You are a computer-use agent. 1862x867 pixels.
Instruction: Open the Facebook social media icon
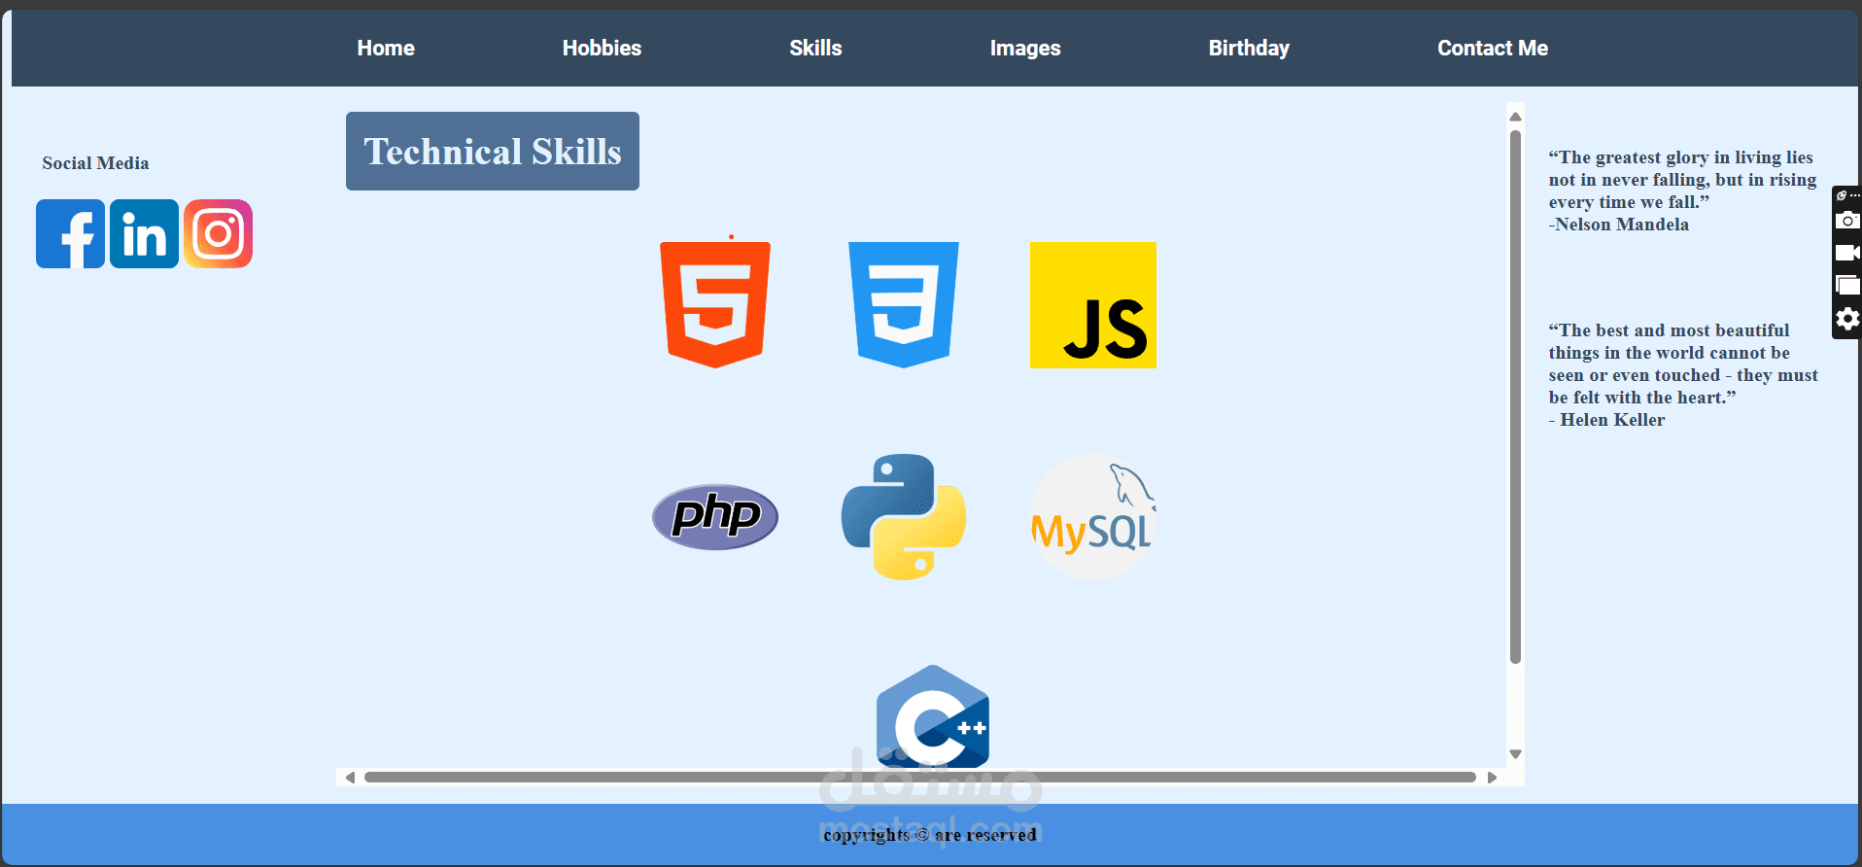[x=70, y=233]
